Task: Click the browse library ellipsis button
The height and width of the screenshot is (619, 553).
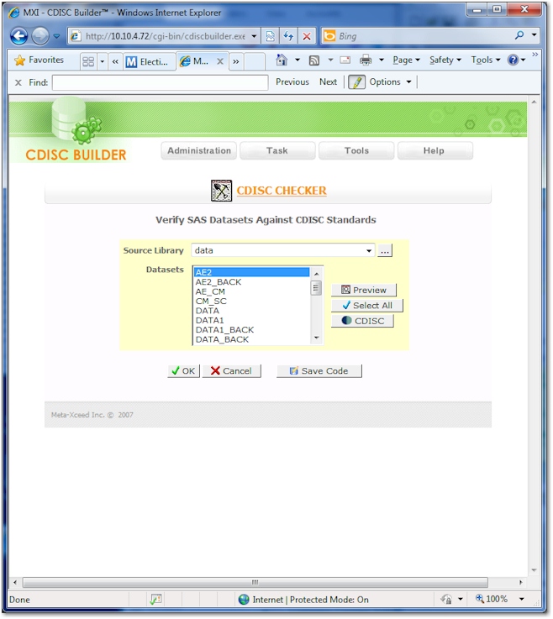Action: 385,250
